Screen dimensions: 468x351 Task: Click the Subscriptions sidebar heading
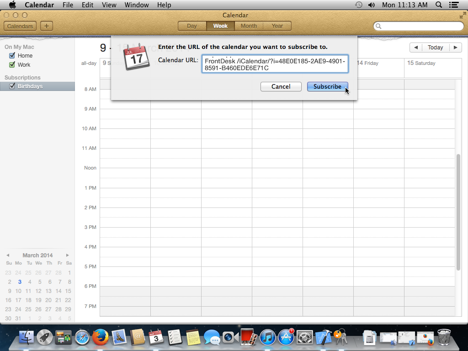(22, 78)
